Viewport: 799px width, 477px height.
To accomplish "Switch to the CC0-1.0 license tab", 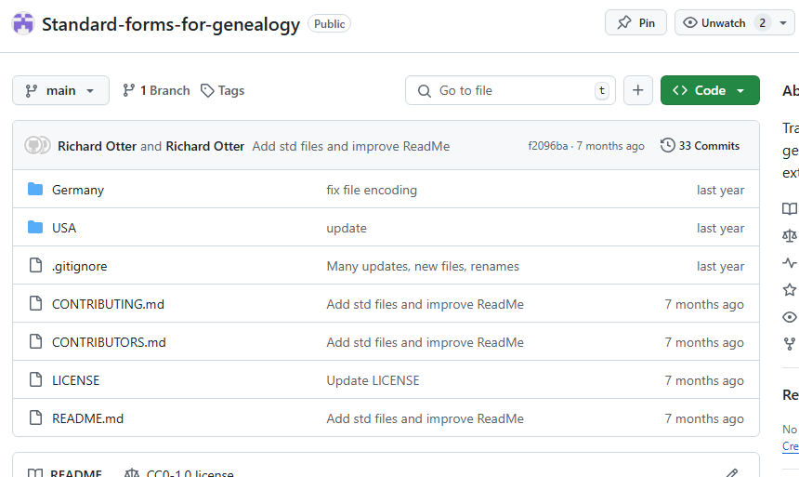I will (x=180, y=472).
